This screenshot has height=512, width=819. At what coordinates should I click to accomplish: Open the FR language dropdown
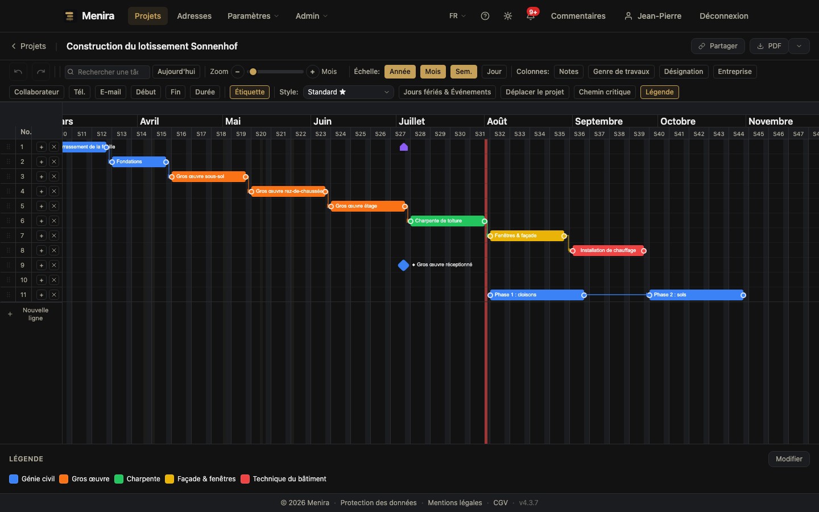(x=457, y=16)
